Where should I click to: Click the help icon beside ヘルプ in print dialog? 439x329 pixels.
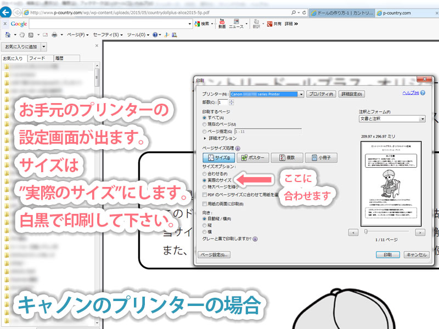coord(423,93)
